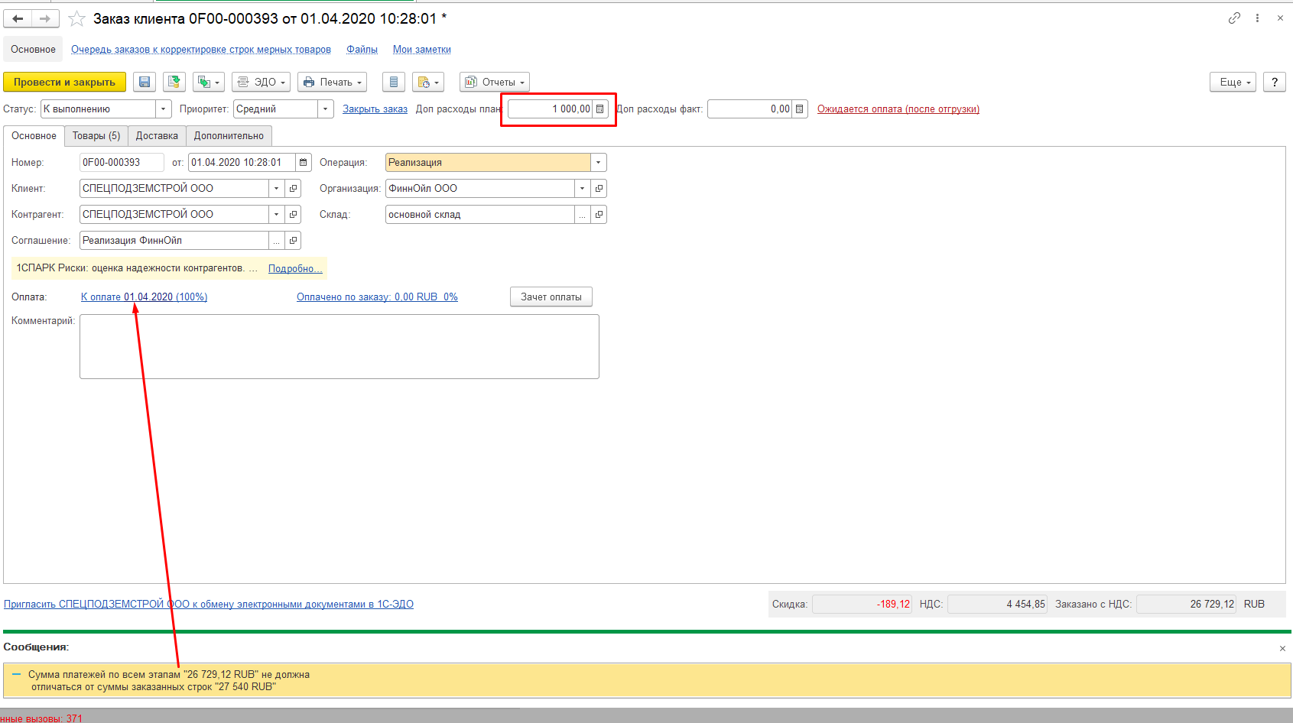Open the ЭДО menu
This screenshot has height=723, width=1293.
262,82
